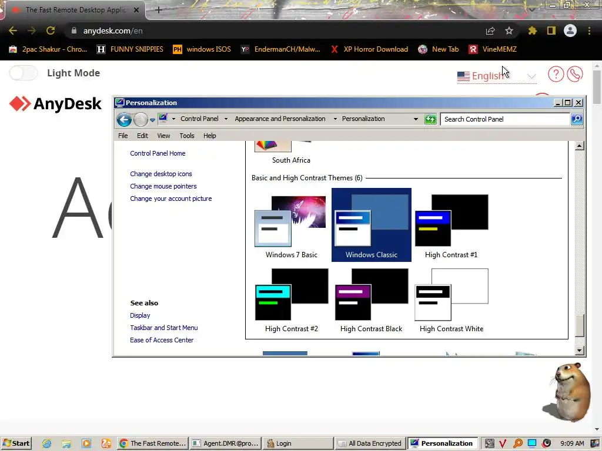Click the Personalization window forward button
Viewport: 602px width, 451px height.
[x=141, y=119]
